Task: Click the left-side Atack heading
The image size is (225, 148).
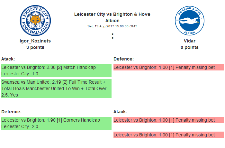Action: [8, 59]
